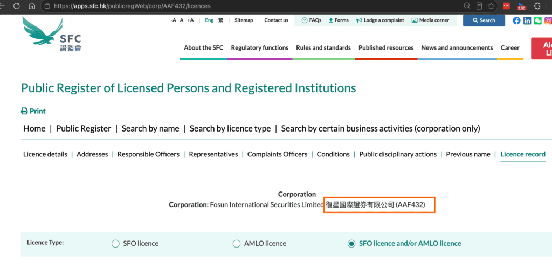Switch to Representatives tab
The width and height of the screenshot is (552, 268).
(x=213, y=154)
